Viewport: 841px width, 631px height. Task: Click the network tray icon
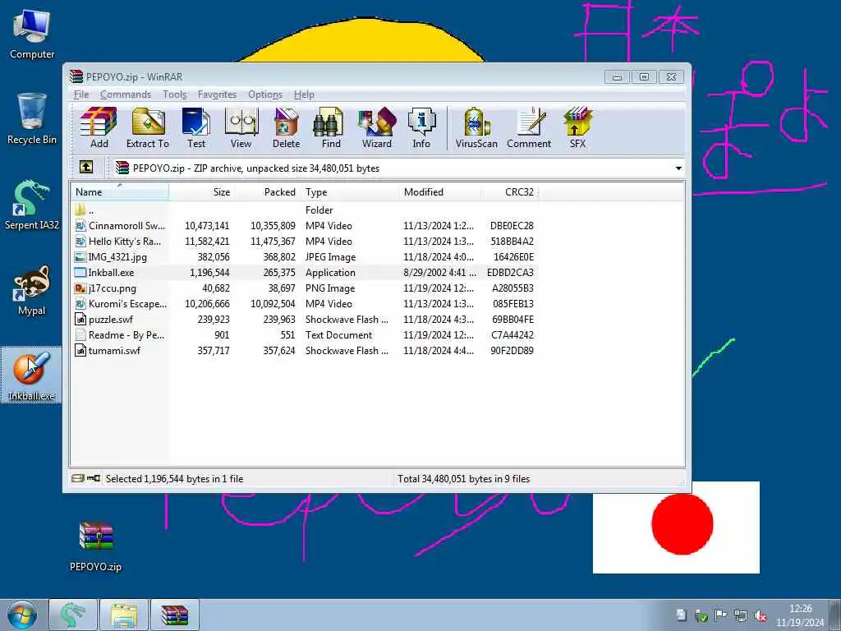coord(740,615)
